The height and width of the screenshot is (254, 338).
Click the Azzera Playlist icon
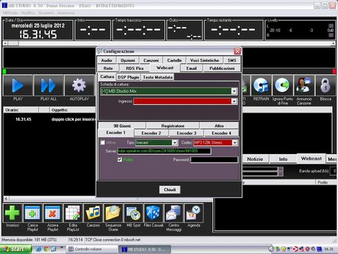tap(52, 213)
